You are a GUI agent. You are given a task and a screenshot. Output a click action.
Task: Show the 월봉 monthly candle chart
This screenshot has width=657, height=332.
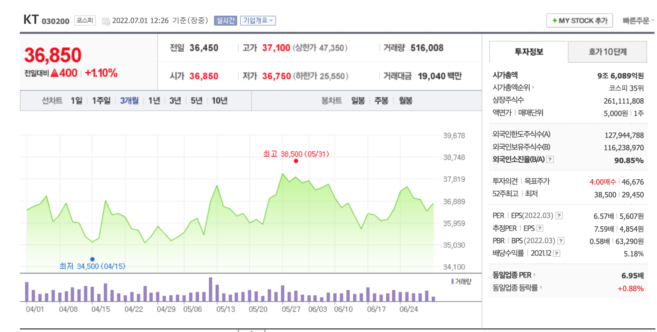(x=405, y=101)
